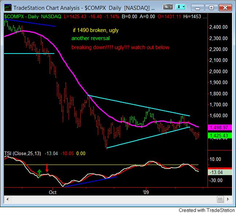Click the 10.00 TSI axis label

click(215, 159)
